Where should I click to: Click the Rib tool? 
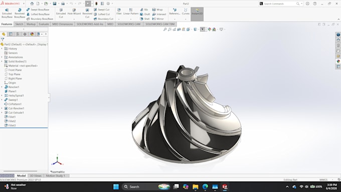tap(144, 10)
